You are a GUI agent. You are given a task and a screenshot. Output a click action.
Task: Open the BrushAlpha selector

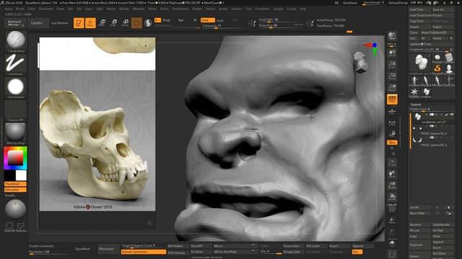tap(16, 87)
